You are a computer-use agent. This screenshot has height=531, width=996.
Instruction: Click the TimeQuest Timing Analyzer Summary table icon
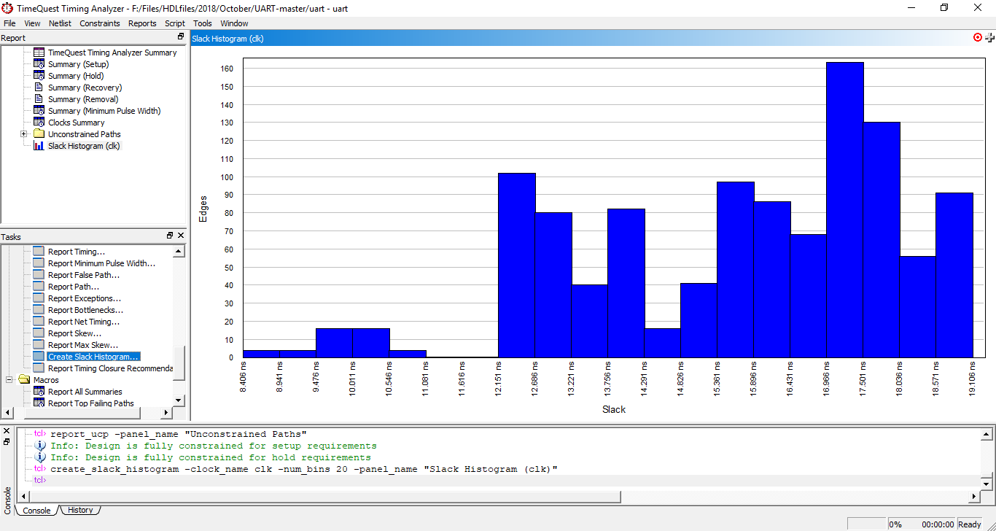pyautogui.click(x=39, y=53)
